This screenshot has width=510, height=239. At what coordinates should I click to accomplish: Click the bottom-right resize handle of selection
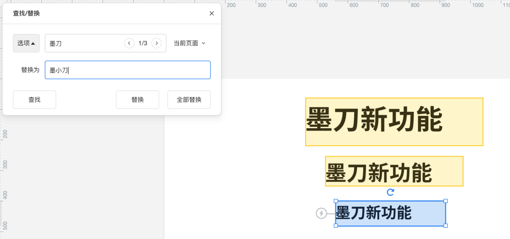click(x=446, y=225)
